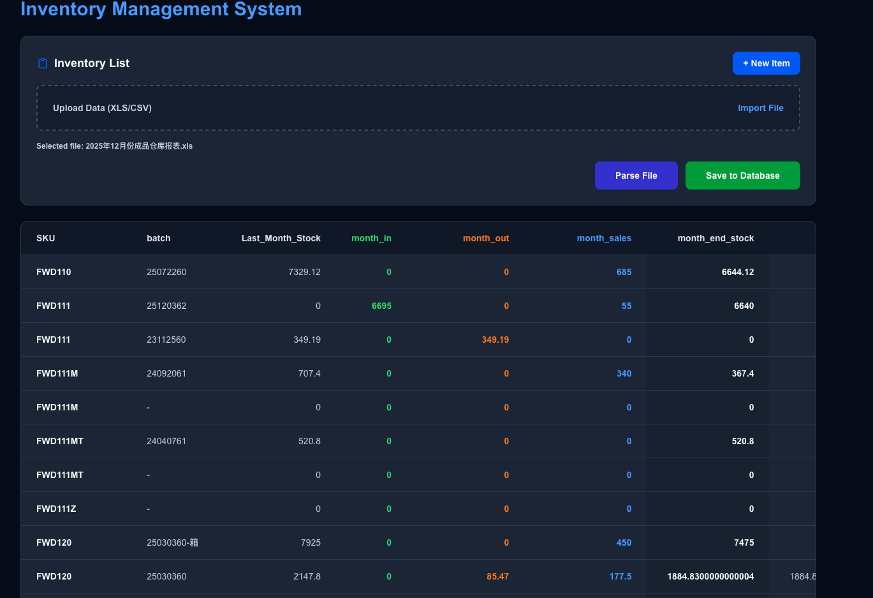The width and height of the screenshot is (873, 598).
Task: Click the month_in column header
Action: point(371,238)
